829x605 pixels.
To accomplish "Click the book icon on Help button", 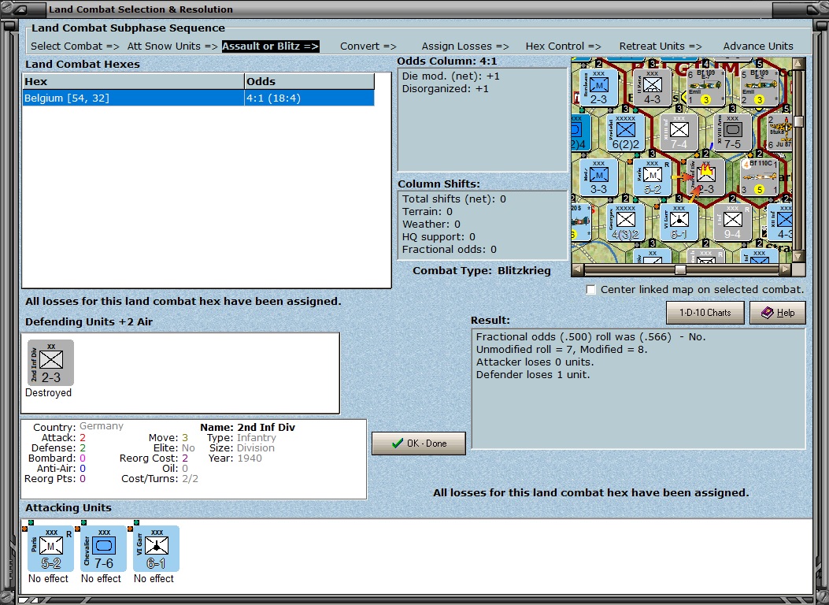I will (767, 313).
